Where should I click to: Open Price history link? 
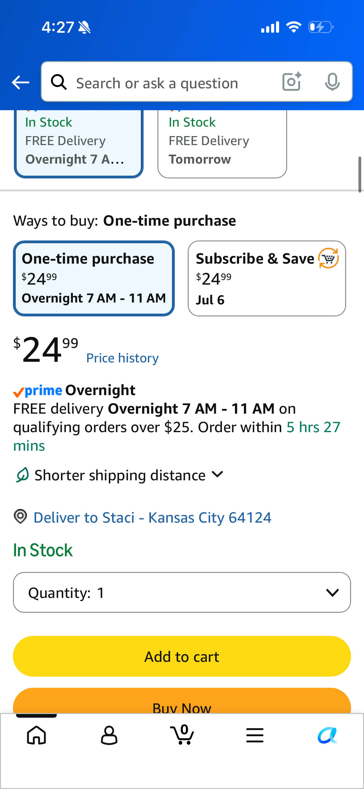tap(123, 358)
